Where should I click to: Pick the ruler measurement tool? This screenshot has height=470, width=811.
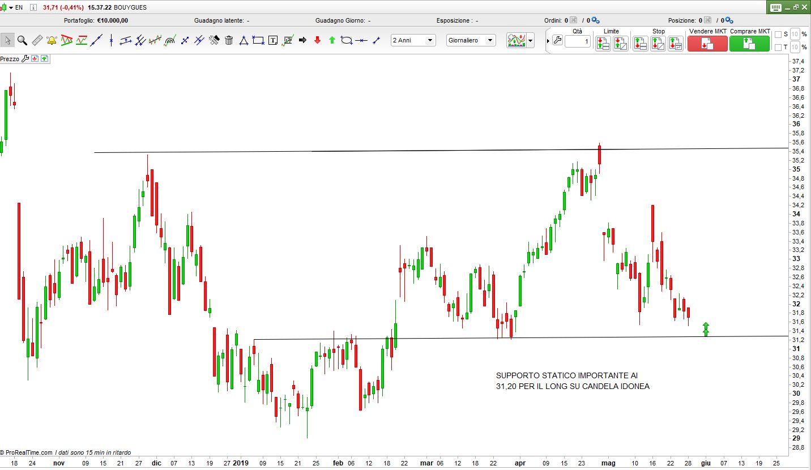click(x=37, y=40)
